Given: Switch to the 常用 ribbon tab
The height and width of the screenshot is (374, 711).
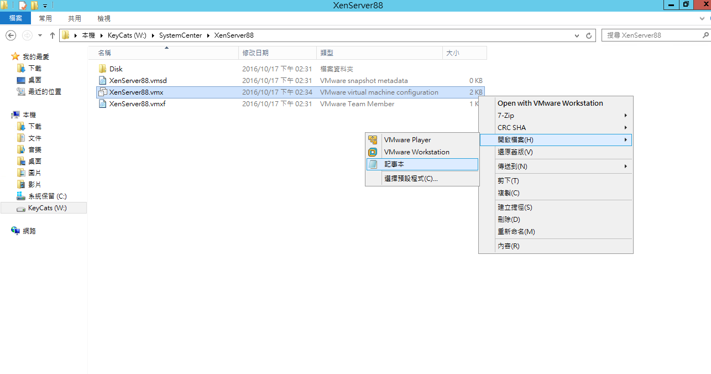Looking at the screenshot, I should [x=45, y=18].
